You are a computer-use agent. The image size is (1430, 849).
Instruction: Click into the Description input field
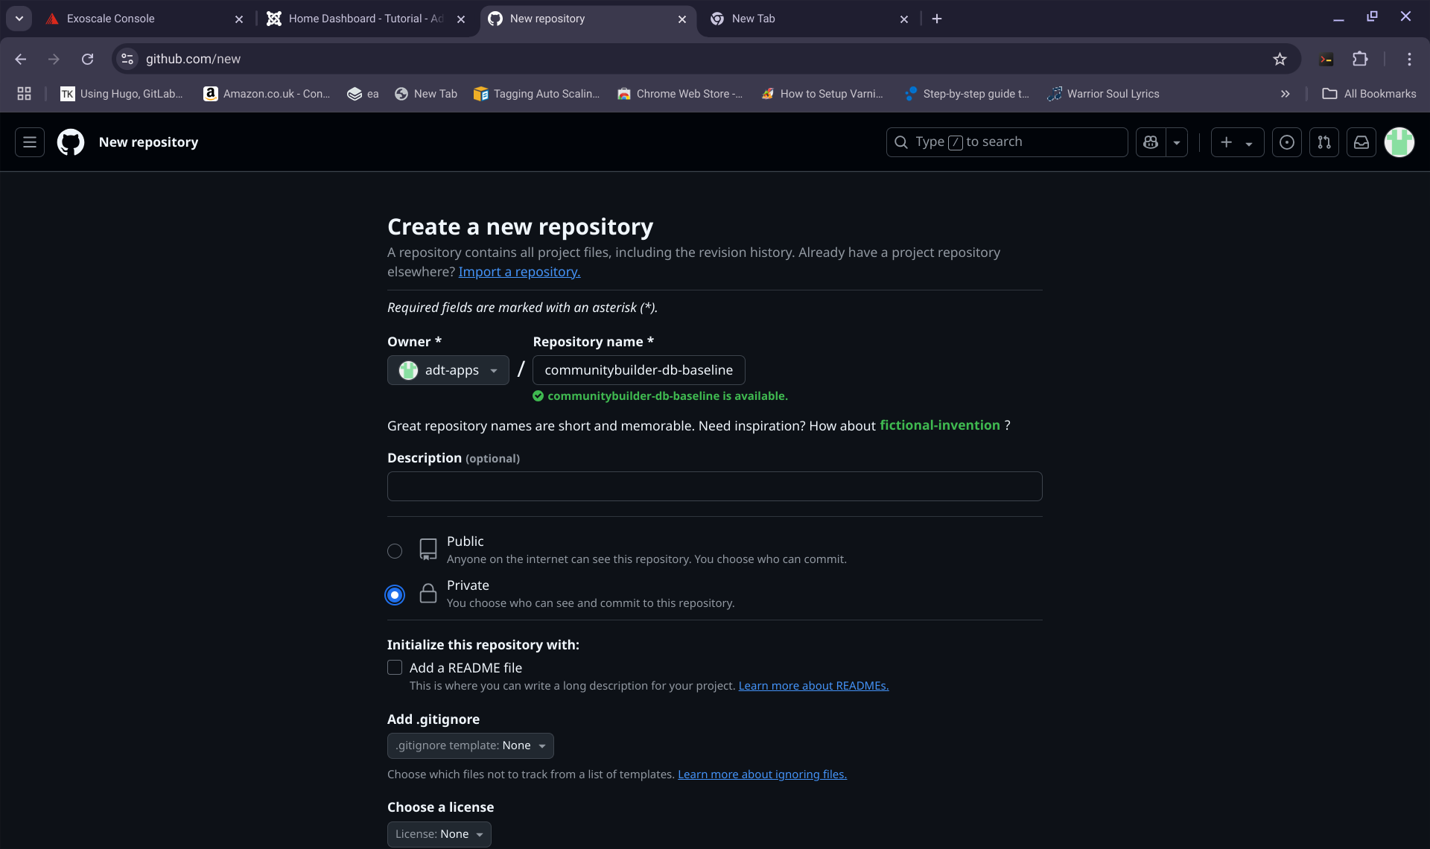pos(714,486)
